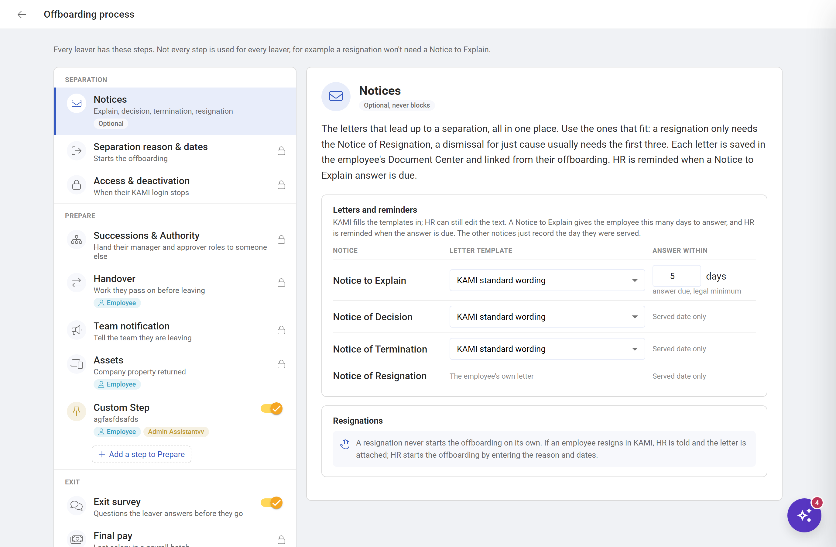Open Notice of Termination template dropdown
The width and height of the screenshot is (836, 547).
click(547, 349)
